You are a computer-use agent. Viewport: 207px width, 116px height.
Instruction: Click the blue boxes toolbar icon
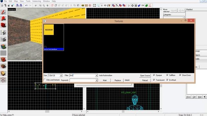tap(139, 5)
